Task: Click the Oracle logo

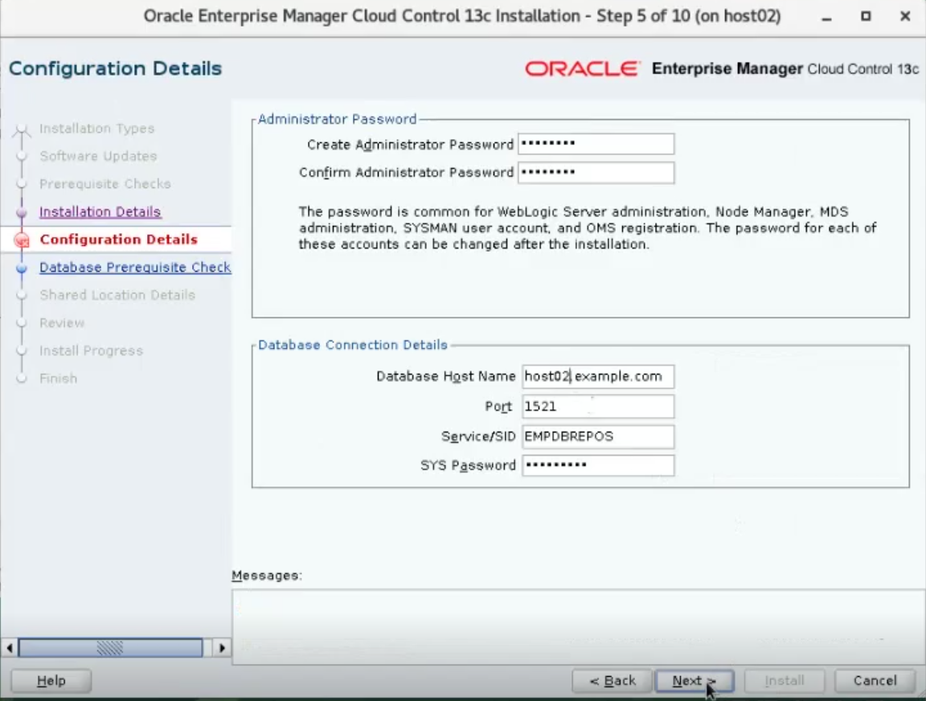Action: click(582, 68)
